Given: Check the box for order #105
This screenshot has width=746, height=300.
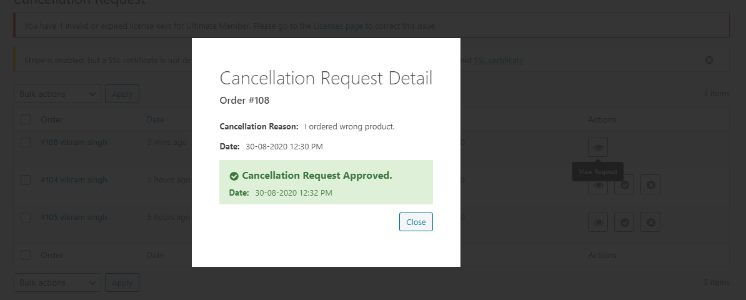Looking at the screenshot, I should coord(26,217).
